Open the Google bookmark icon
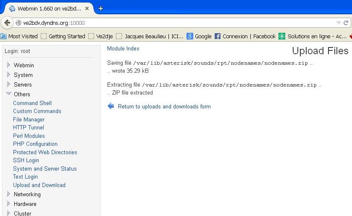Image resolution: width=352 pixels, height=216 pixels. pyautogui.click(x=190, y=37)
